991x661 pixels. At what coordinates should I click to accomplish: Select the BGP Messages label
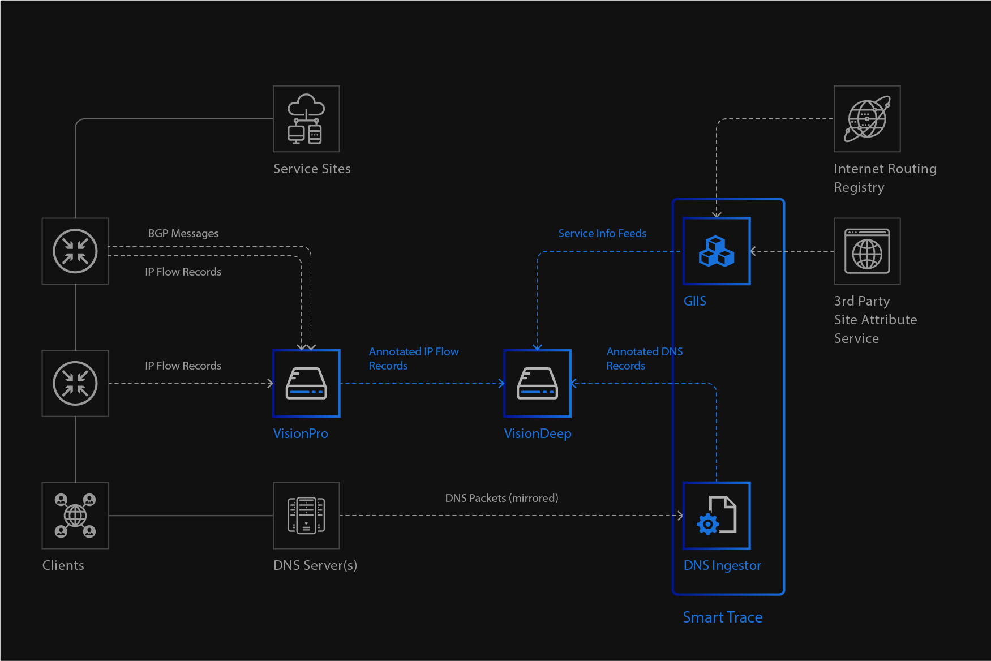click(183, 233)
